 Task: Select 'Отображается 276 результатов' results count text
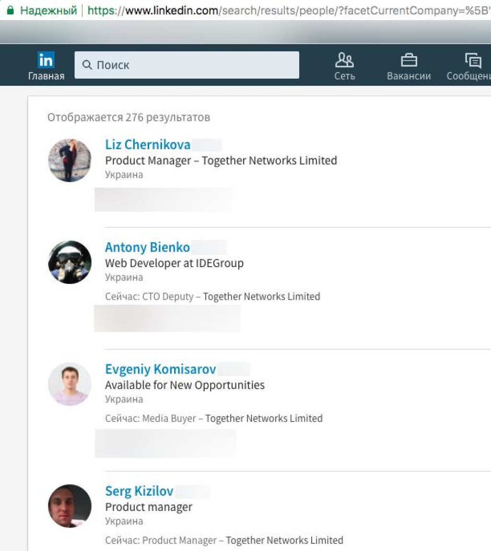129,117
